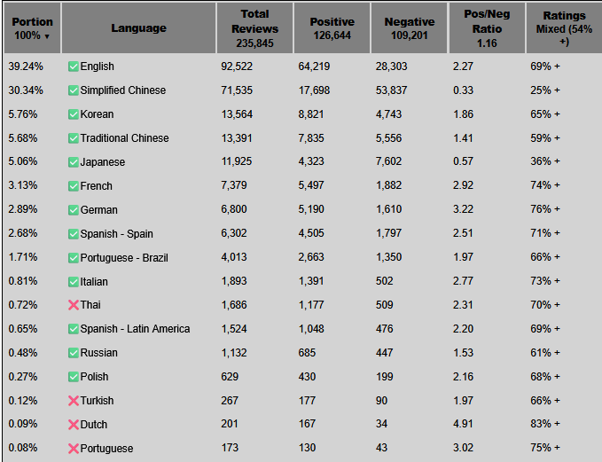602x462 pixels.
Task: Click the green checkmark next to Japanese
Action: (x=74, y=162)
